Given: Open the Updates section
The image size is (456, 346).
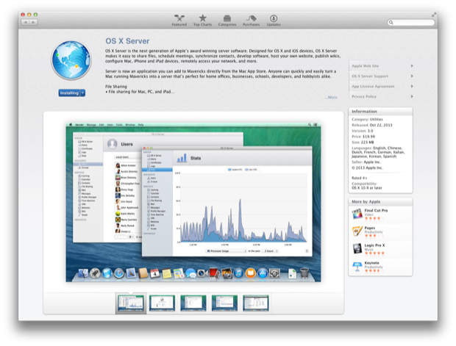Looking at the screenshot, I should click(x=274, y=21).
